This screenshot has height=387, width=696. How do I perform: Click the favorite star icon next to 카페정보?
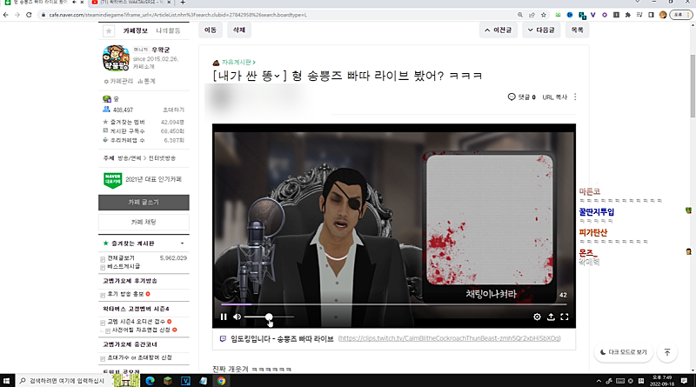(109, 30)
